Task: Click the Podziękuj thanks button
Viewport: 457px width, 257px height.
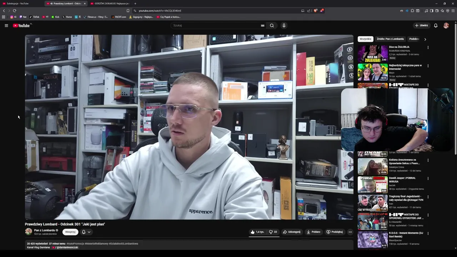Action: [x=335, y=232]
